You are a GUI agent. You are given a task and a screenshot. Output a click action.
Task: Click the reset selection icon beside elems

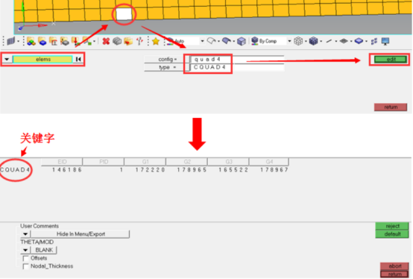click(x=78, y=59)
